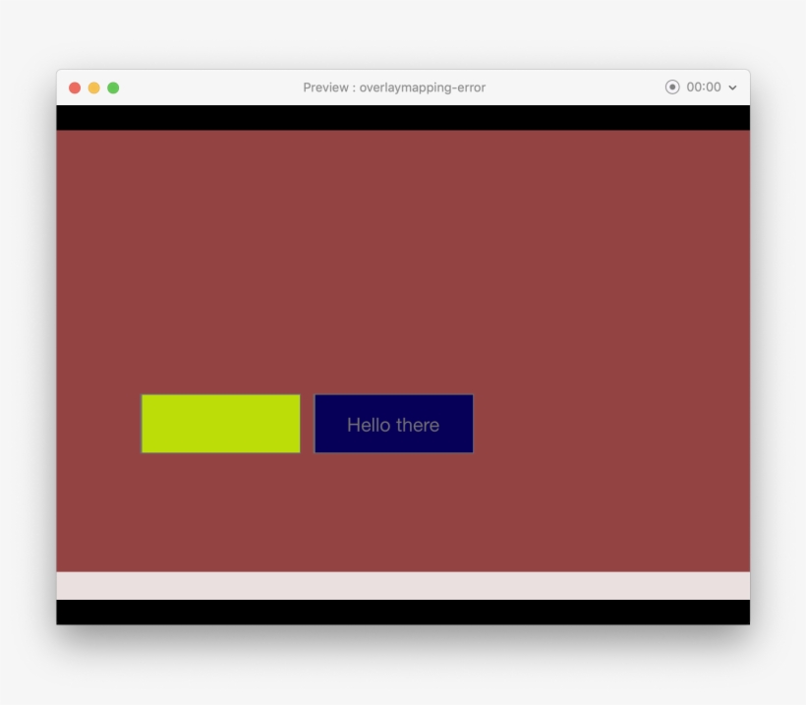This screenshot has height=705, width=806.
Task: Activate the green zoom circle icon
Action: (114, 87)
